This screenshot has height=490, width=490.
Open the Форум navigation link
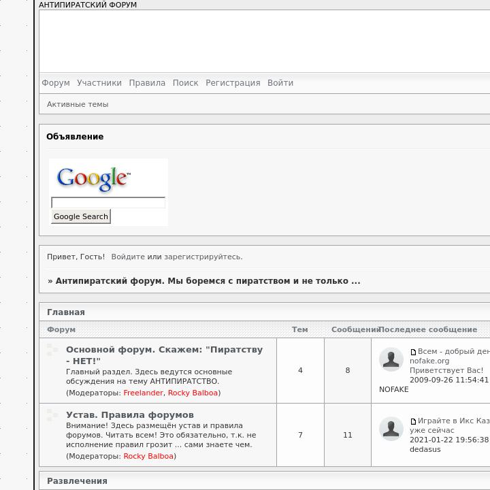[x=56, y=83]
